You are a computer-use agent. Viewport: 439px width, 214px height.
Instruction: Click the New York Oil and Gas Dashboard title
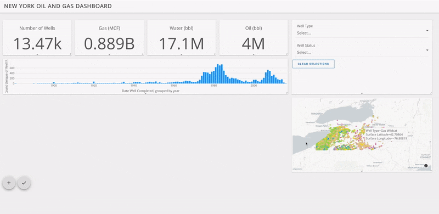tap(58, 6)
